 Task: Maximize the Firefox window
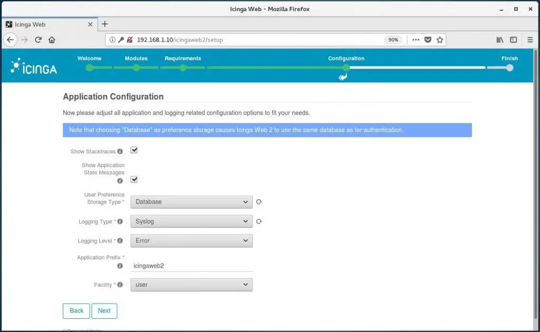[x=516, y=9]
